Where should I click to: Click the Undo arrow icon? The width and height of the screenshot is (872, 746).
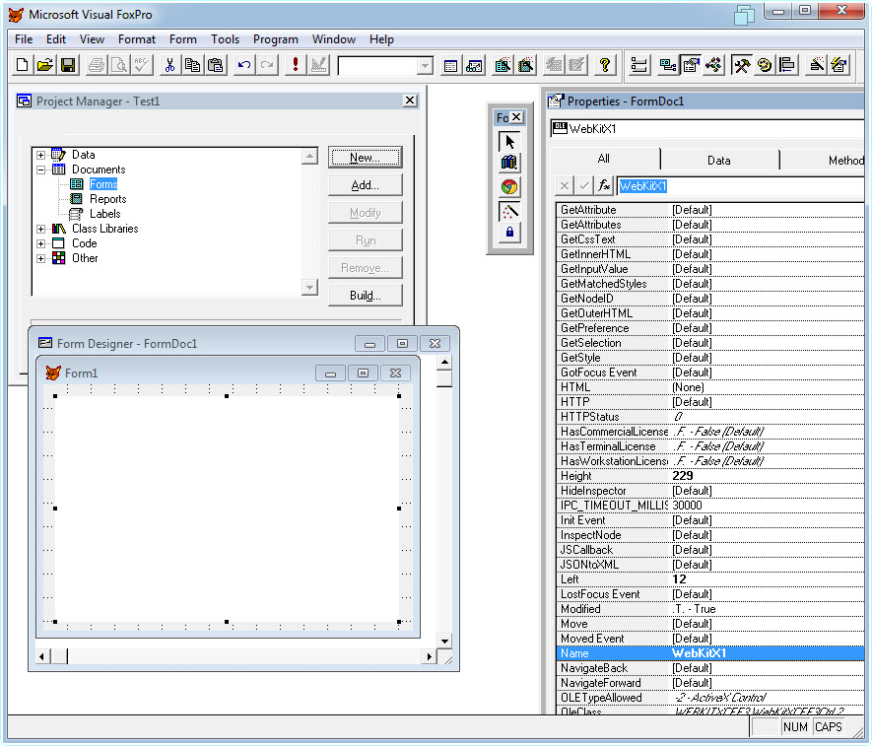click(x=243, y=66)
